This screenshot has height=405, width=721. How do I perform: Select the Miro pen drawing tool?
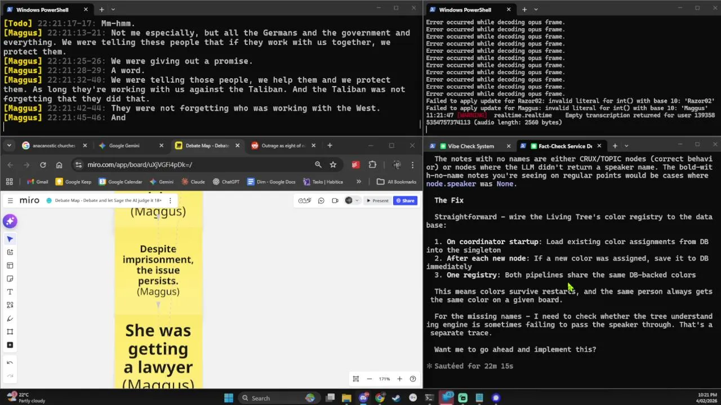(x=10, y=318)
